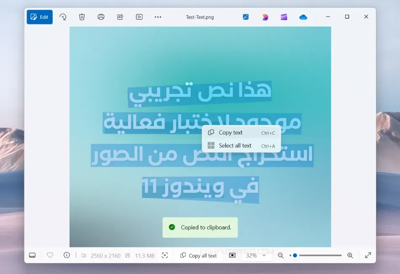Click the highlighted text line containing 11
The height and width of the screenshot is (274, 400).
200,189
